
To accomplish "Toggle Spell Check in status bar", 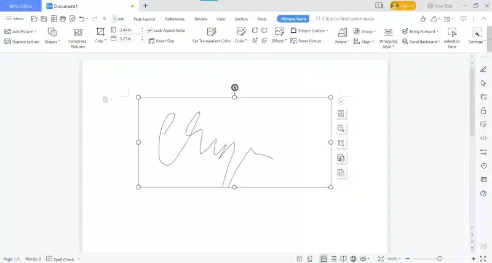I will tap(60, 259).
